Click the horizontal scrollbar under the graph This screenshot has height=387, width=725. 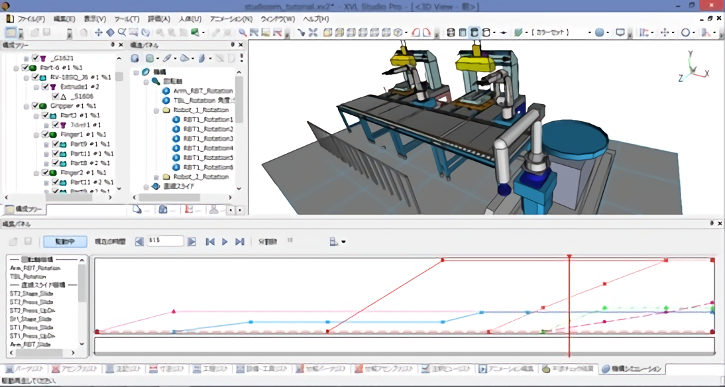coord(404,354)
